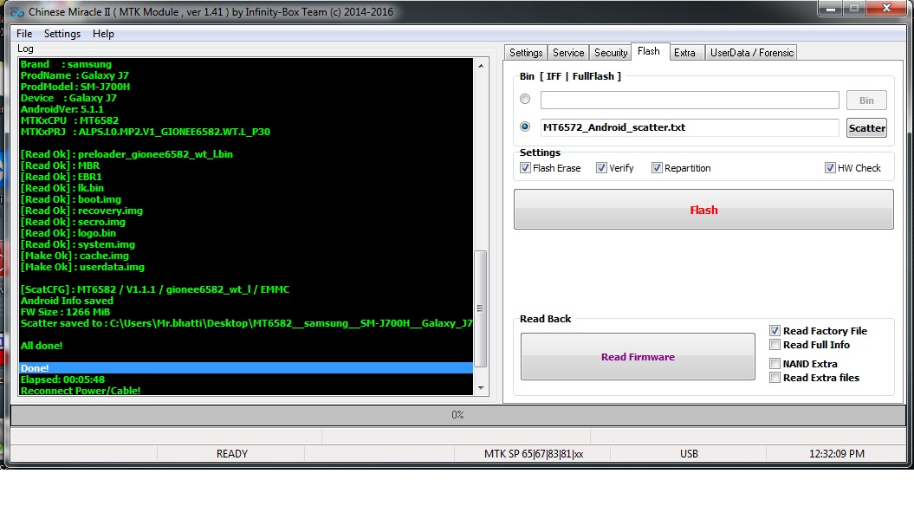Enable Read Extra files checkbox

pyautogui.click(x=775, y=378)
